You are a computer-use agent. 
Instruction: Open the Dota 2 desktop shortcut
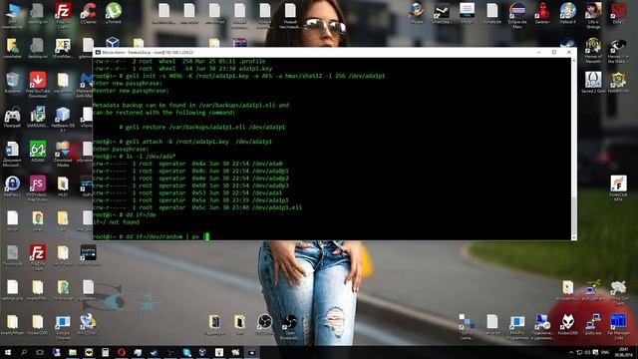pos(618,13)
